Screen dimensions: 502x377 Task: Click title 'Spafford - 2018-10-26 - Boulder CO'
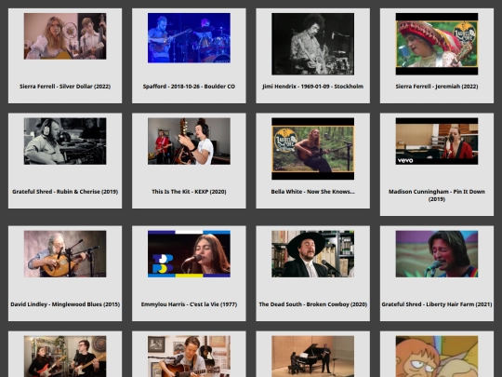pyautogui.click(x=189, y=87)
